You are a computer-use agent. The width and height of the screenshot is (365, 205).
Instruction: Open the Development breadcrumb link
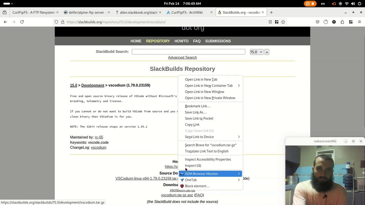coord(93,85)
